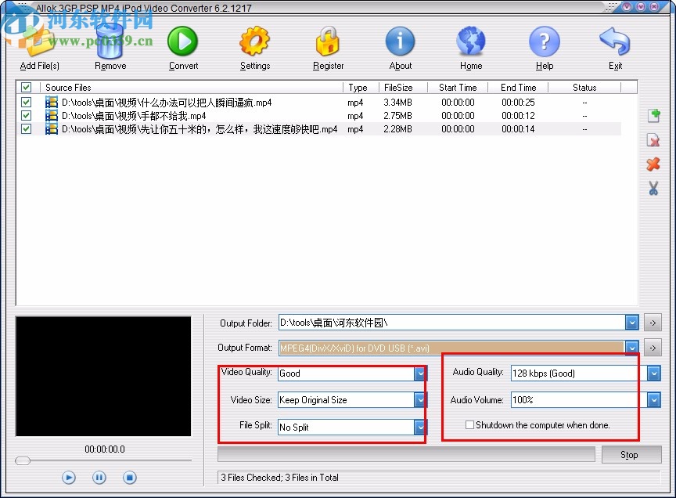Open the File Split dropdown
Image resolution: width=676 pixels, height=498 pixels.
pyautogui.click(x=421, y=428)
